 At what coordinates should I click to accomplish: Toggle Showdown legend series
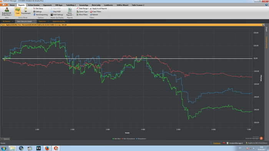coord(141,139)
